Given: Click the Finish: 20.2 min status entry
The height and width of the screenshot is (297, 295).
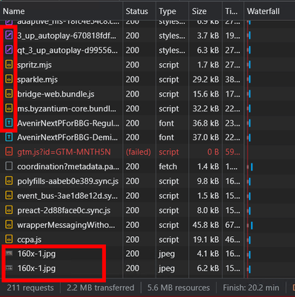Looking at the screenshot, I should coord(251,288).
